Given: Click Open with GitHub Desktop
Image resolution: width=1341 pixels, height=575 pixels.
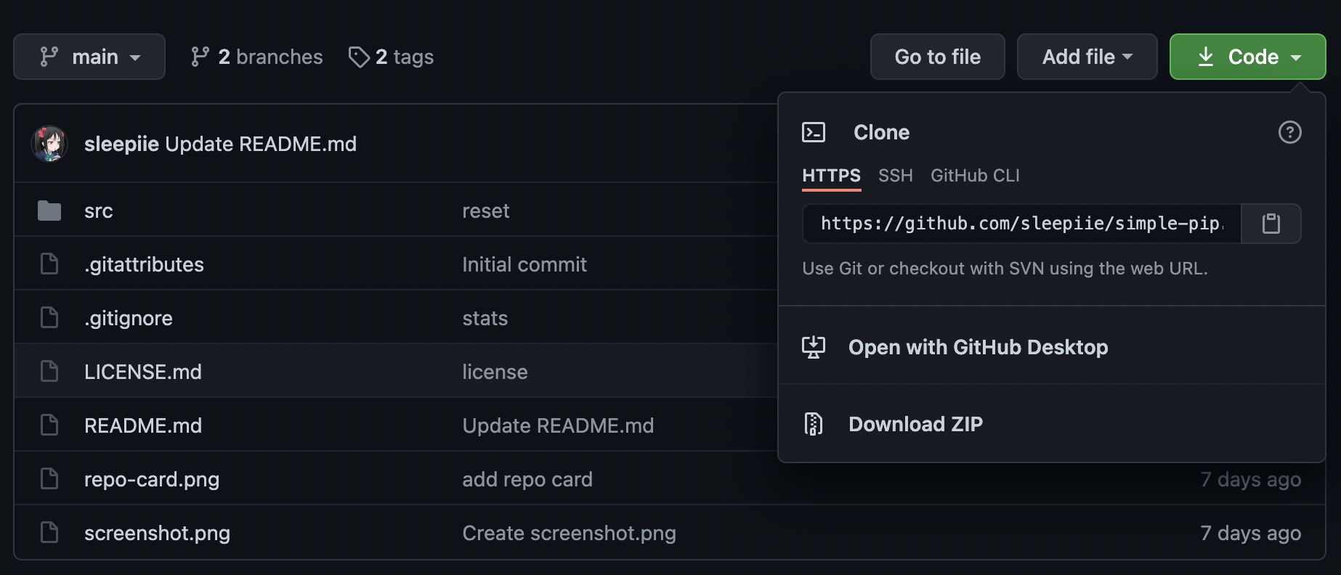Looking at the screenshot, I should 979,347.
